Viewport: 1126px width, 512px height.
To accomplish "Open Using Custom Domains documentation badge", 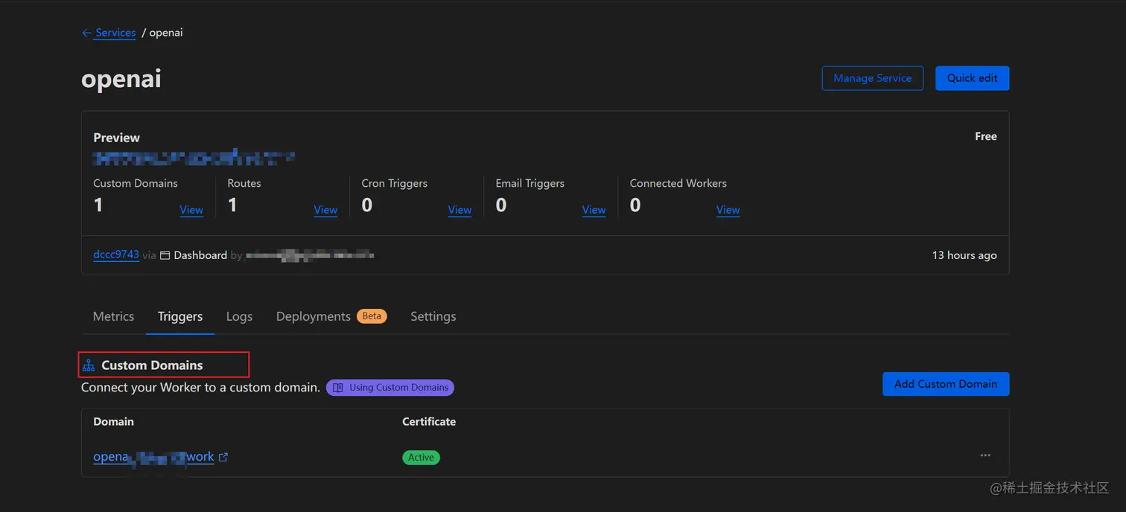I will pyautogui.click(x=390, y=388).
